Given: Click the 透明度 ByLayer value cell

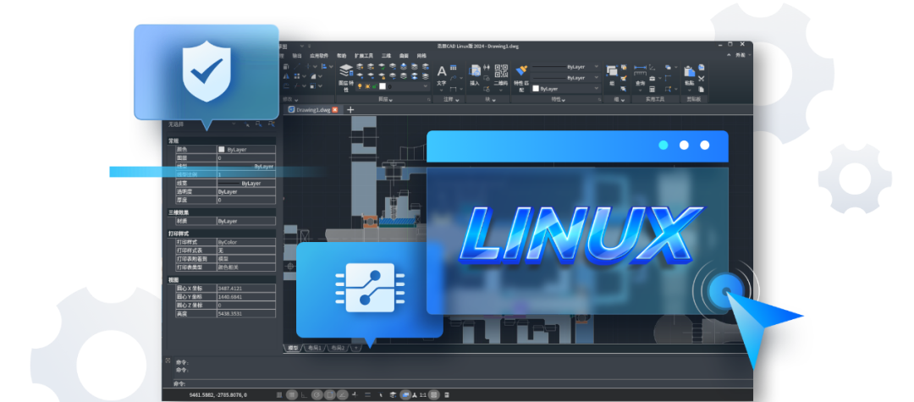Looking at the screenshot, I should coord(246,191).
